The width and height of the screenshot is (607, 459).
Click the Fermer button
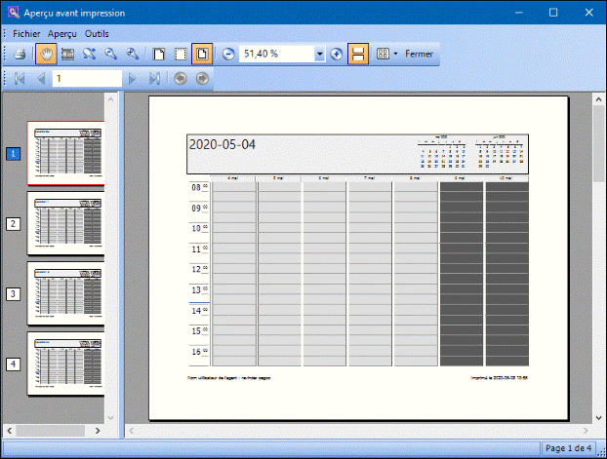point(419,54)
